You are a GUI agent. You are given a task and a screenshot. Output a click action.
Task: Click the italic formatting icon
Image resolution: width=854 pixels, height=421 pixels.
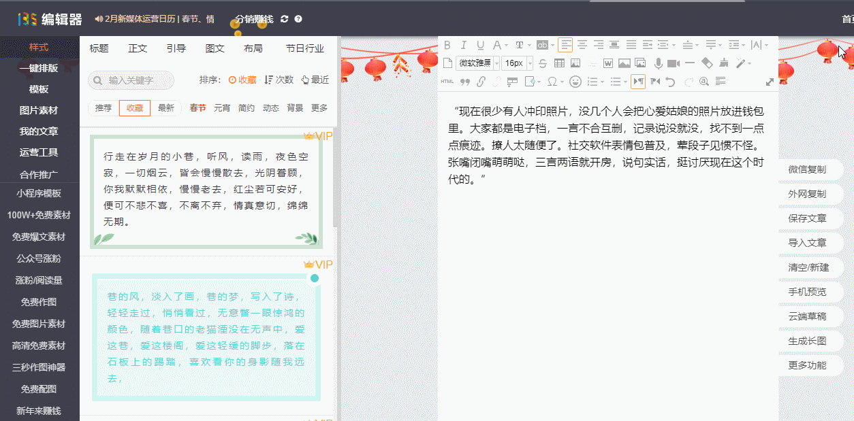464,45
